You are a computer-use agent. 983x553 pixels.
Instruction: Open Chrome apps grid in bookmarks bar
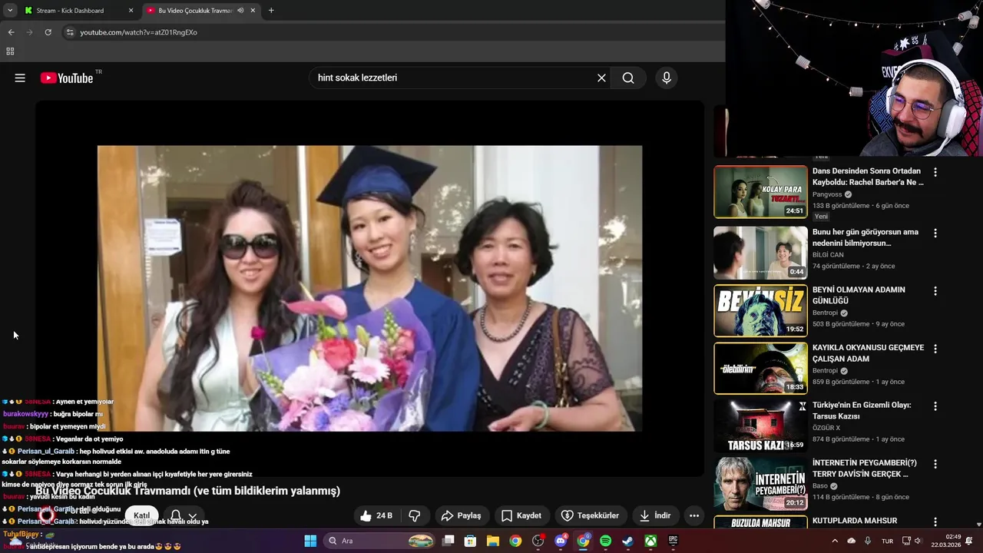click(10, 51)
